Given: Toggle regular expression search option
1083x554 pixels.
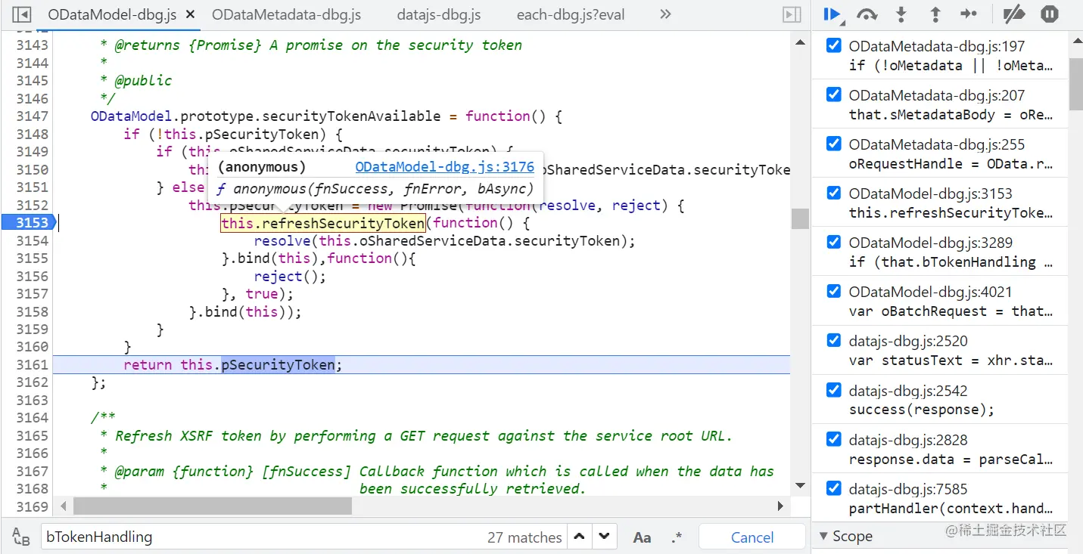Looking at the screenshot, I should pos(676,537).
